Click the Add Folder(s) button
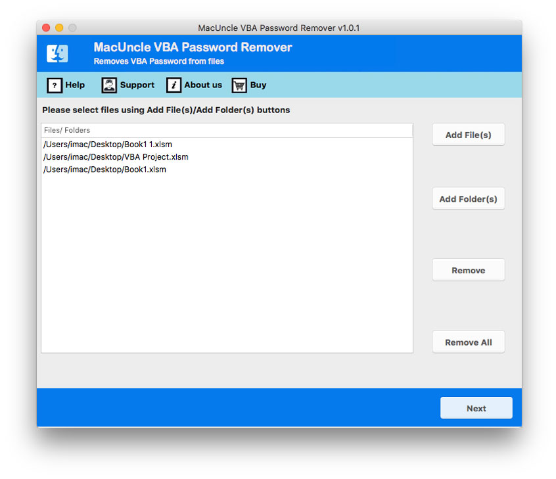Image resolution: width=556 pixels, height=479 pixels. 468,198
